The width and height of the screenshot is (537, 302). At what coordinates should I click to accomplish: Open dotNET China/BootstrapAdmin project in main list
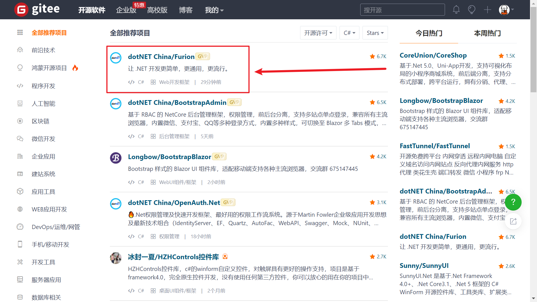177,102
